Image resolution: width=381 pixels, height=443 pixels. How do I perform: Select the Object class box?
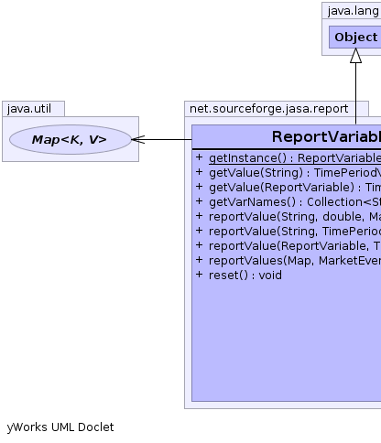click(x=355, y=37)
